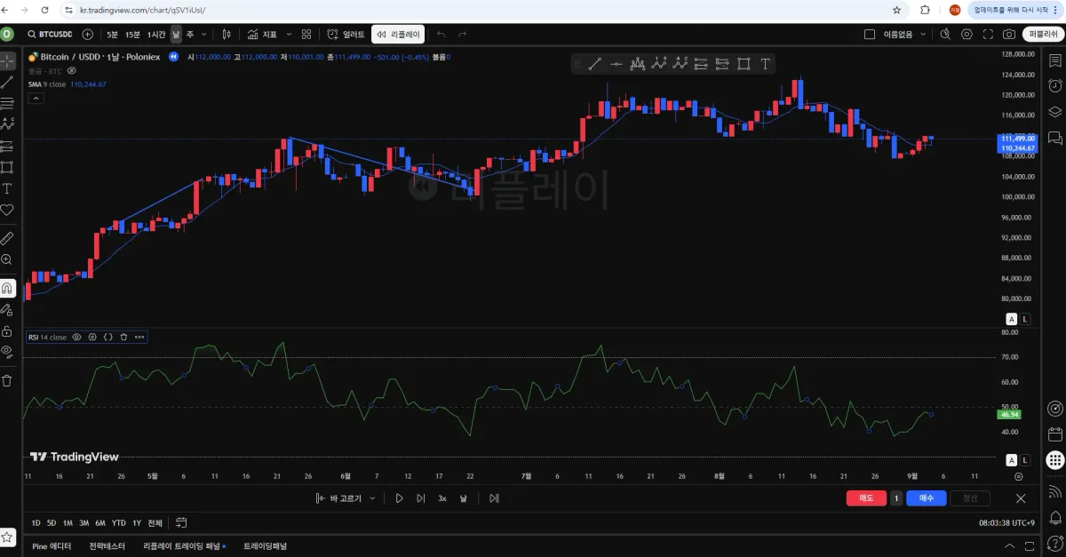Toggle the magnet mode tool
This screenshot has height=557, width=1066.
(x=7, y=288)
